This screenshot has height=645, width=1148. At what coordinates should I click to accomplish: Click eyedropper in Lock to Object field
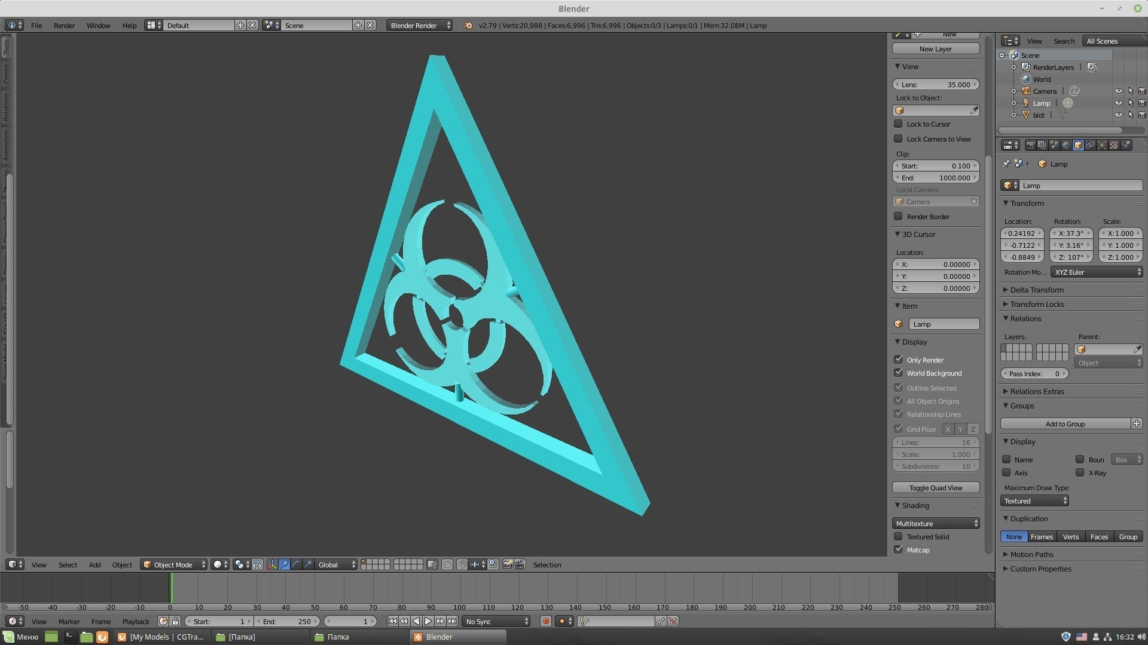974,110
